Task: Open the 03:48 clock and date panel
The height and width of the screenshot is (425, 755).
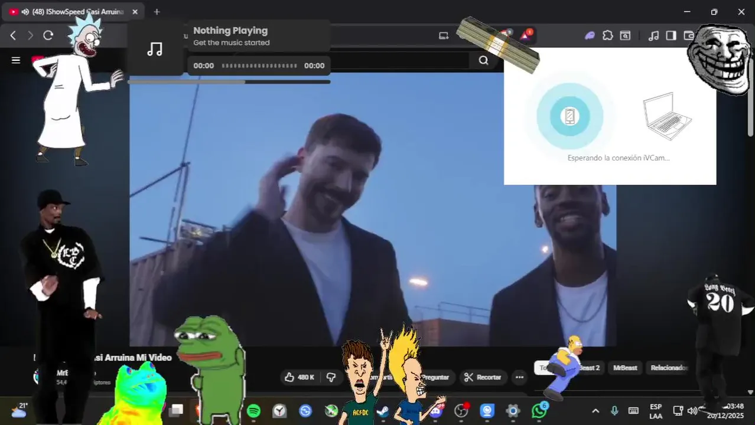Action: [725, 411]
